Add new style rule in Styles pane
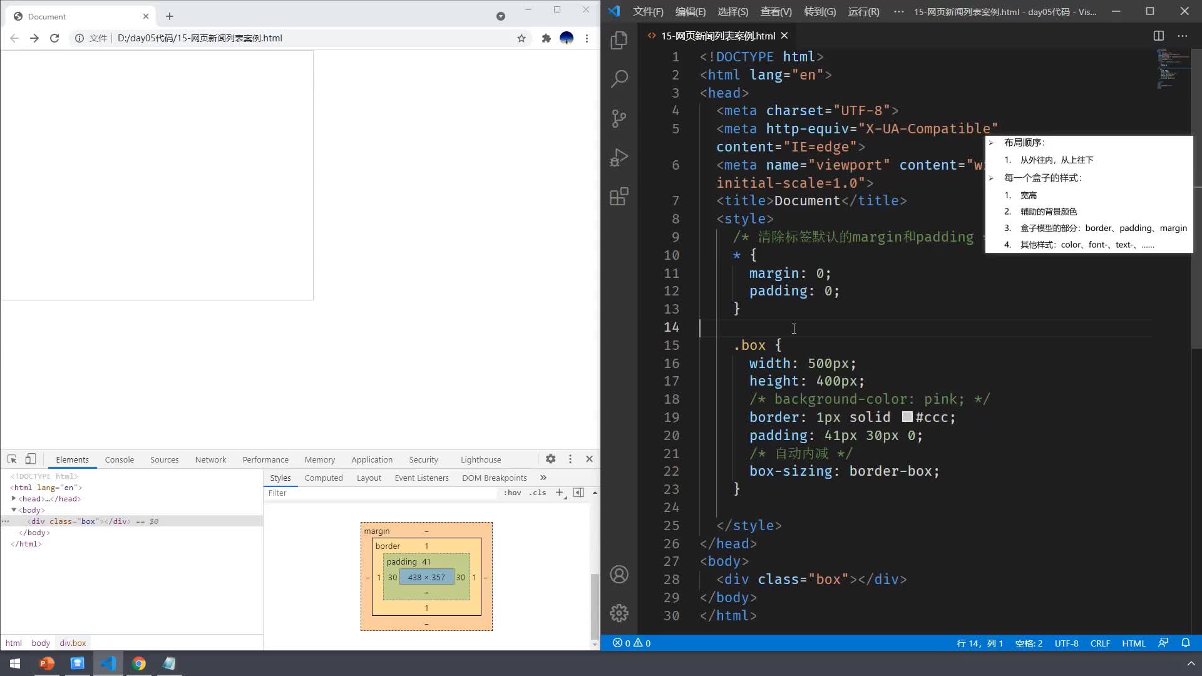This screenshot has height=676, width=1202. [560, 493]
